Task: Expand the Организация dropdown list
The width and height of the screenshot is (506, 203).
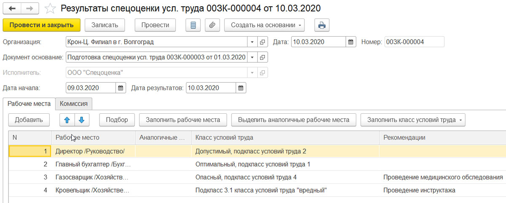Action: [252, 42]
